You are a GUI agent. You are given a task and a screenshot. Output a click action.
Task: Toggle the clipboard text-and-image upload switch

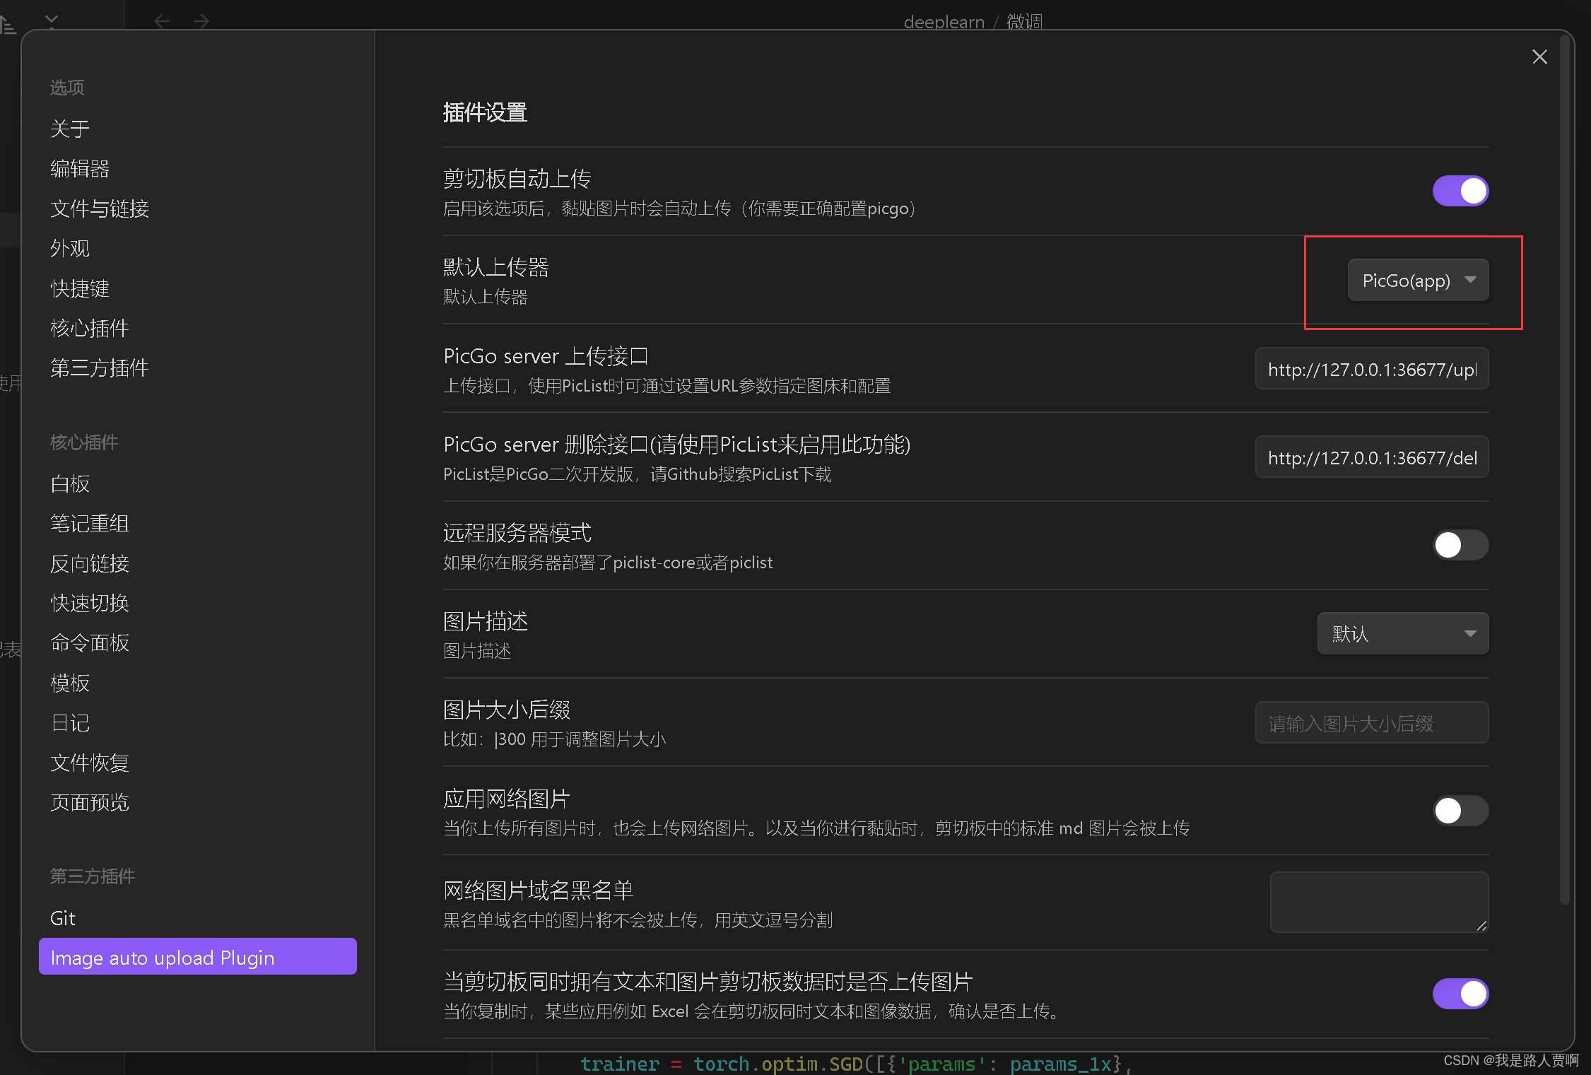(x=1460, y=994)
